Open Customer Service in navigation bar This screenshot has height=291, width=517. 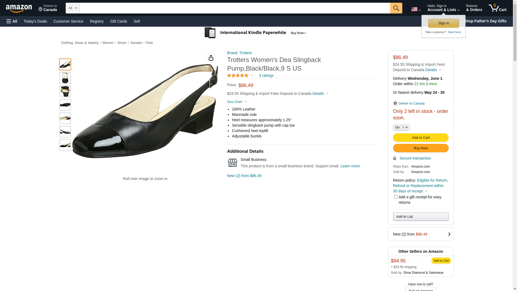tap(68, 21)
